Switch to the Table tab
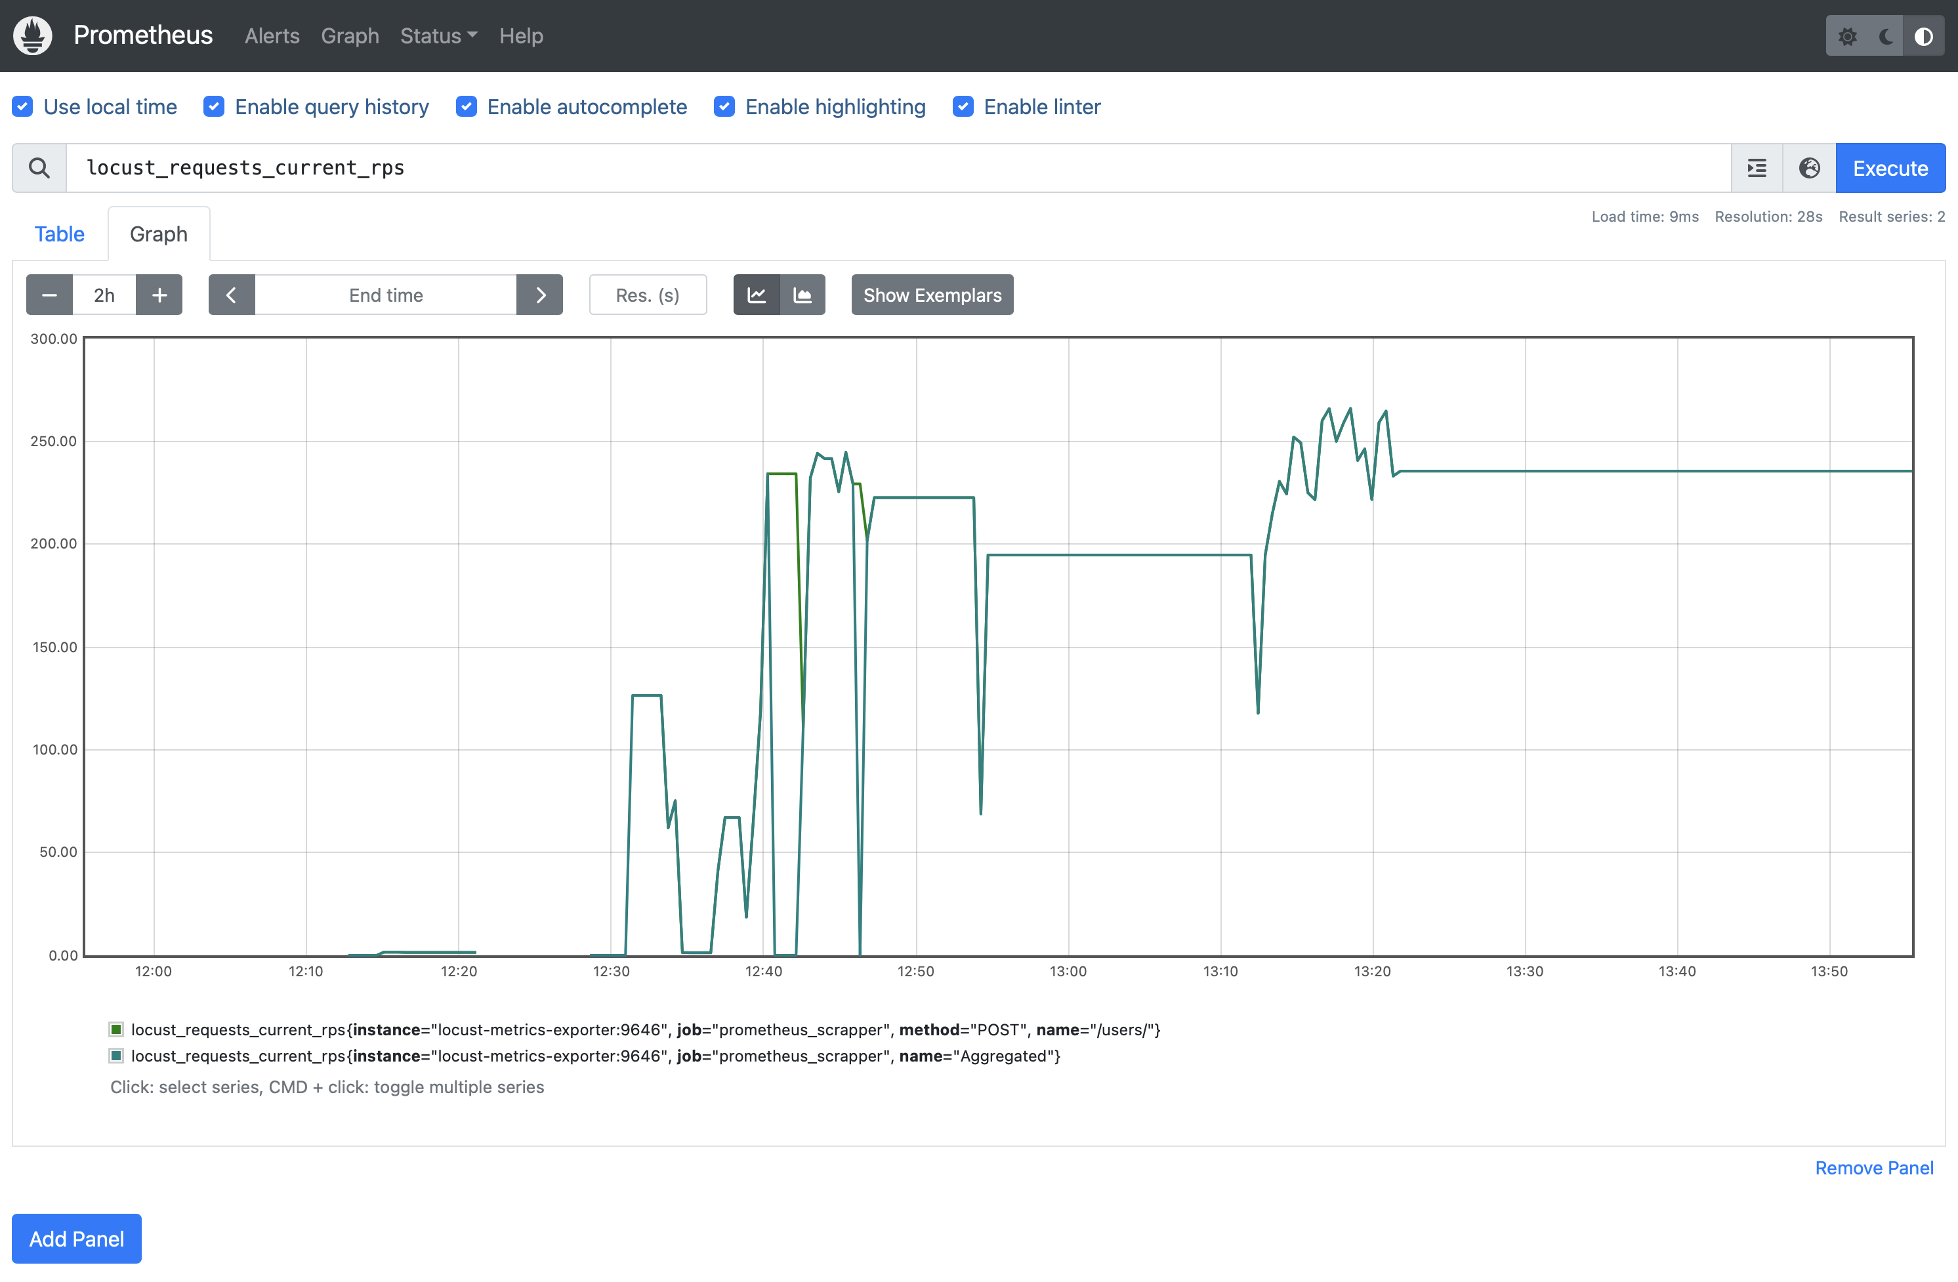Screen dimensions: 1958x1282 click(59, 234)
